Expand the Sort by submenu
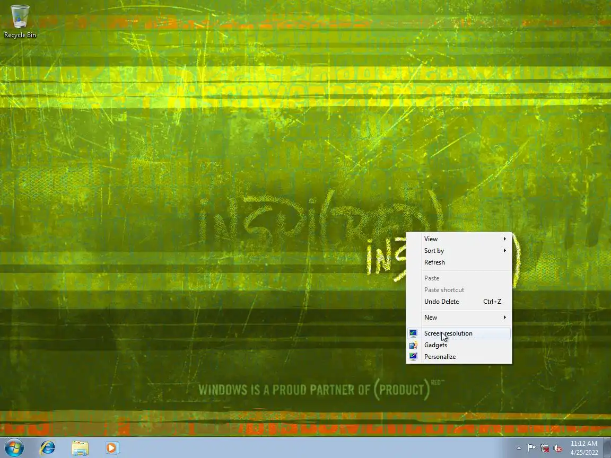The image size is (611, 458). (459, 250)
